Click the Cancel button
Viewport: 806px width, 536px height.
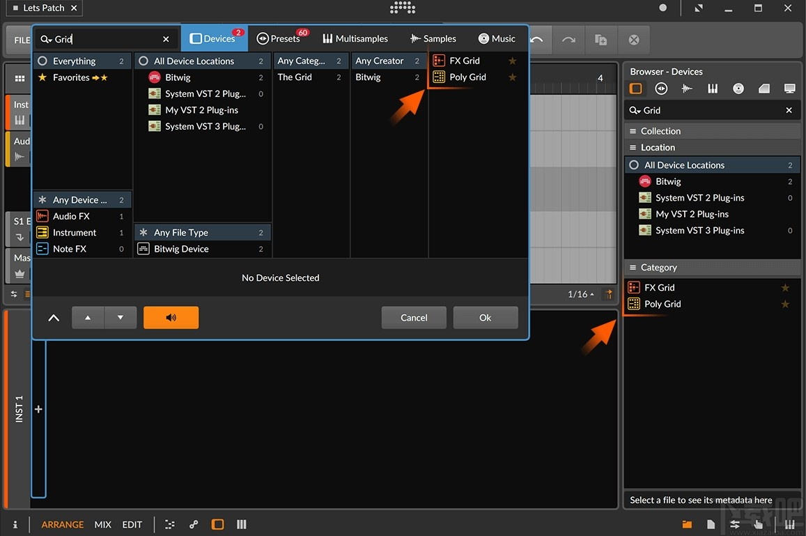[414, 318]
